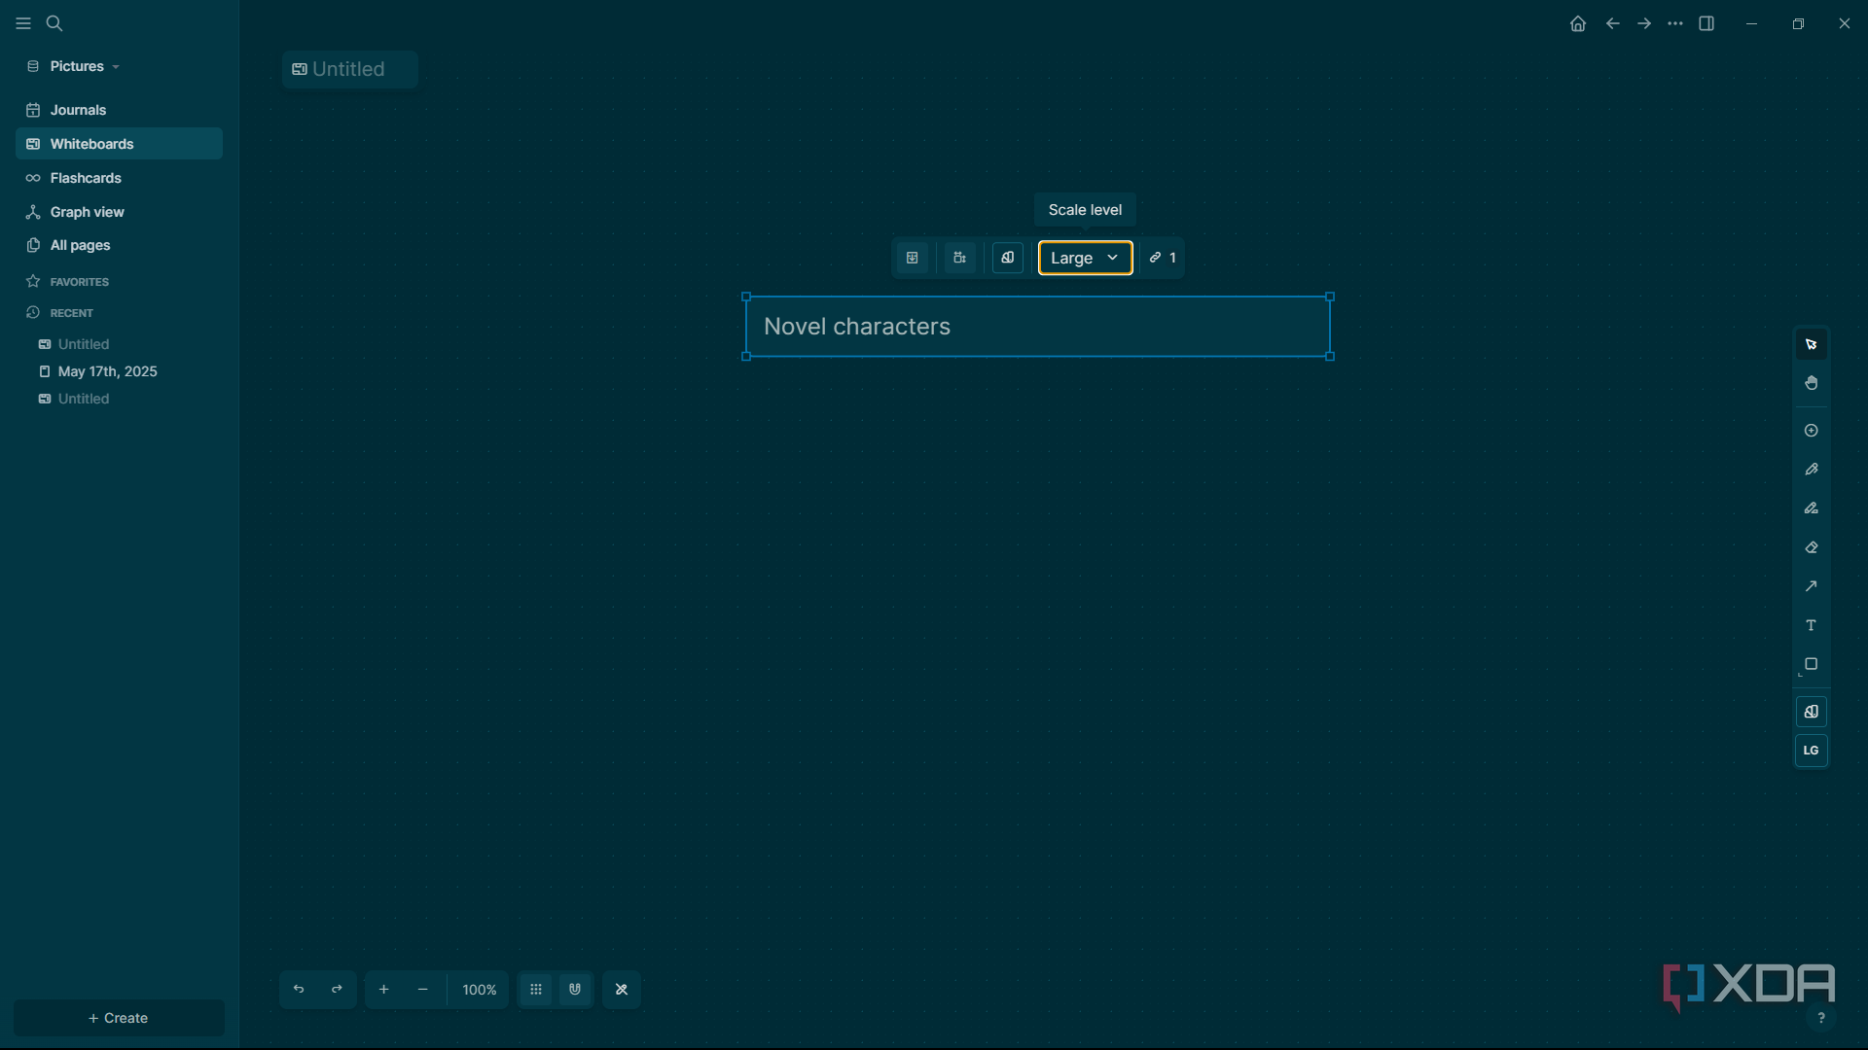Open the search magnifier
Screen dimensions: 1868x1050
pyautogui.click(x=54, y=23)
